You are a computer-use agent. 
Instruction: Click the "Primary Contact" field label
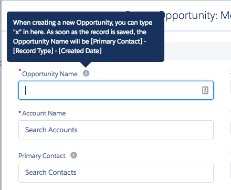(x=42, y=156)
